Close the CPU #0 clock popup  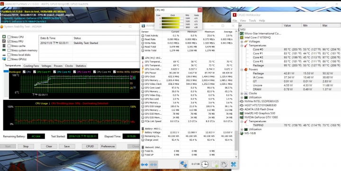click(x=200, y=10)
